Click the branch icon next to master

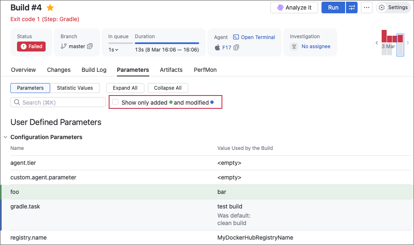pyautogui.click(x=63, y=46)
